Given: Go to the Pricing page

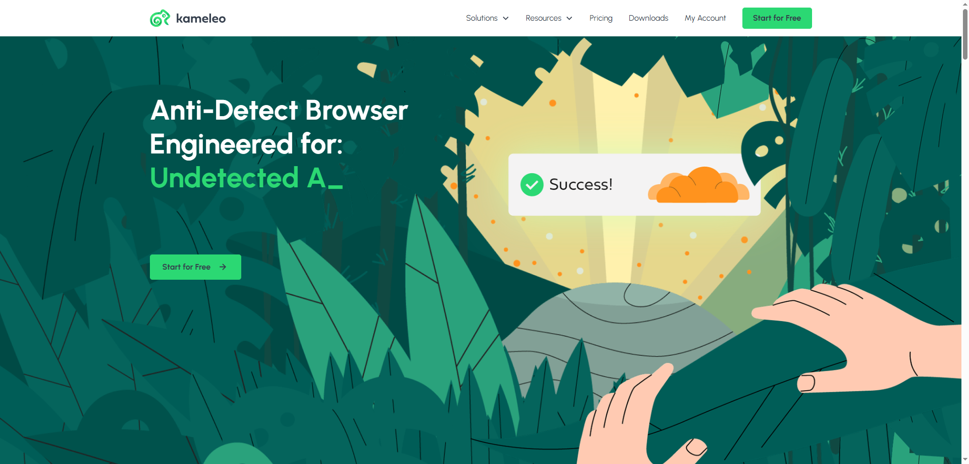Looking at the screenshot, I should tap(601, 18).
